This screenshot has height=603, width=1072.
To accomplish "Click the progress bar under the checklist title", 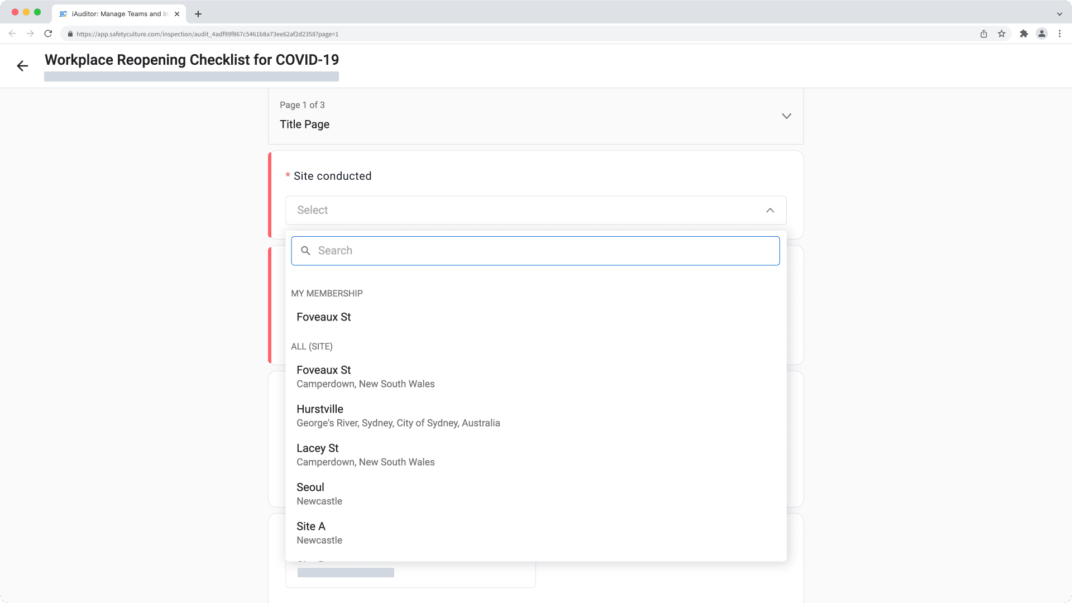I will click(192, 76).
